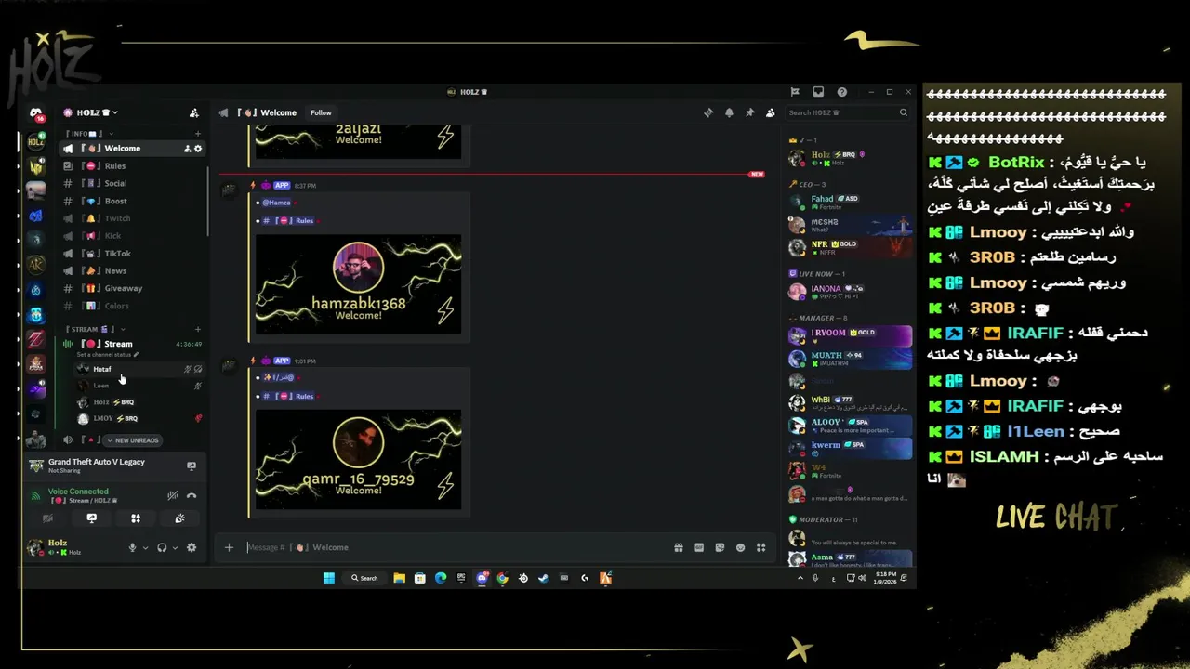The image size is (1190, 669).
Task: Open Activities icon in voice panel
Action: [x=136, y=518]
